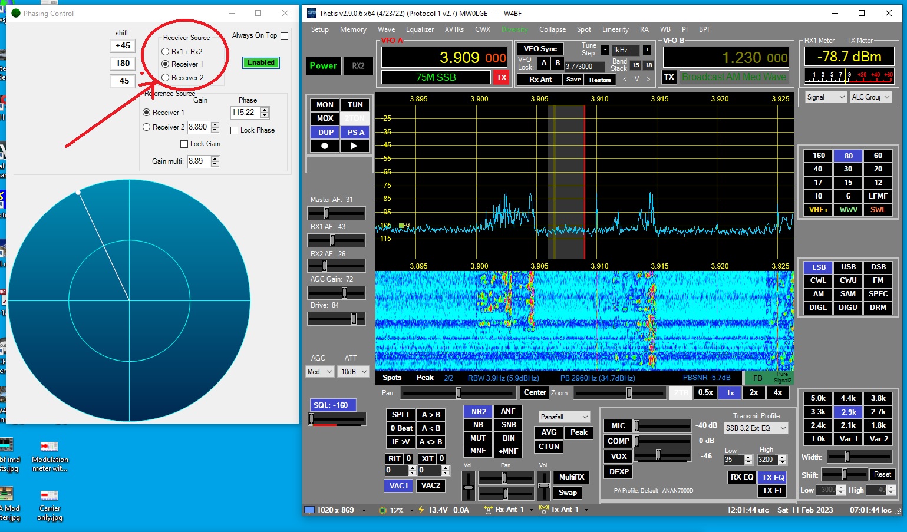Image resolution: width=907 pixels, height=532 pixels.
Task: Select Rx1 + Rx2 as receiver source
Action: [x=165, y=52]
